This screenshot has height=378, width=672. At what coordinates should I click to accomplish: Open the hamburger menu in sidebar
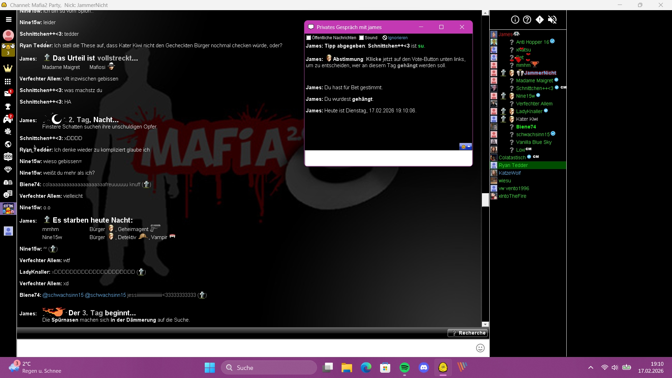coord(8,20)
